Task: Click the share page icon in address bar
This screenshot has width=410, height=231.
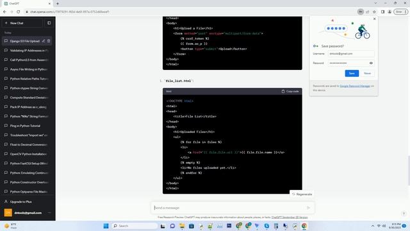Action: click(x=367, y=12)
